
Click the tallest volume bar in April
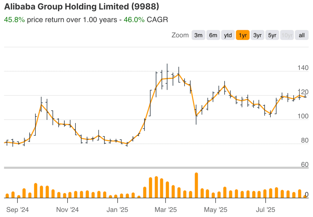point(196,185)
